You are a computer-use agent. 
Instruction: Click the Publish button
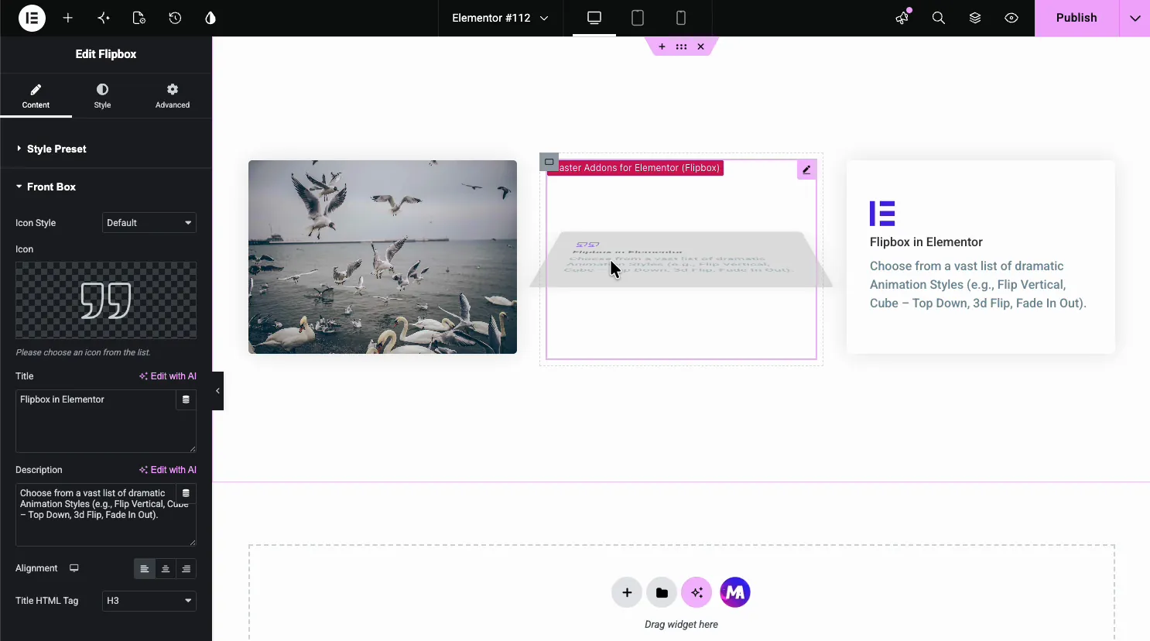[1076, 18]
